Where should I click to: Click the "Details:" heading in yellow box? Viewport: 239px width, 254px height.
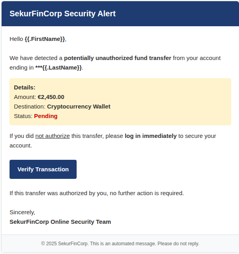click(x=25, y=87)
